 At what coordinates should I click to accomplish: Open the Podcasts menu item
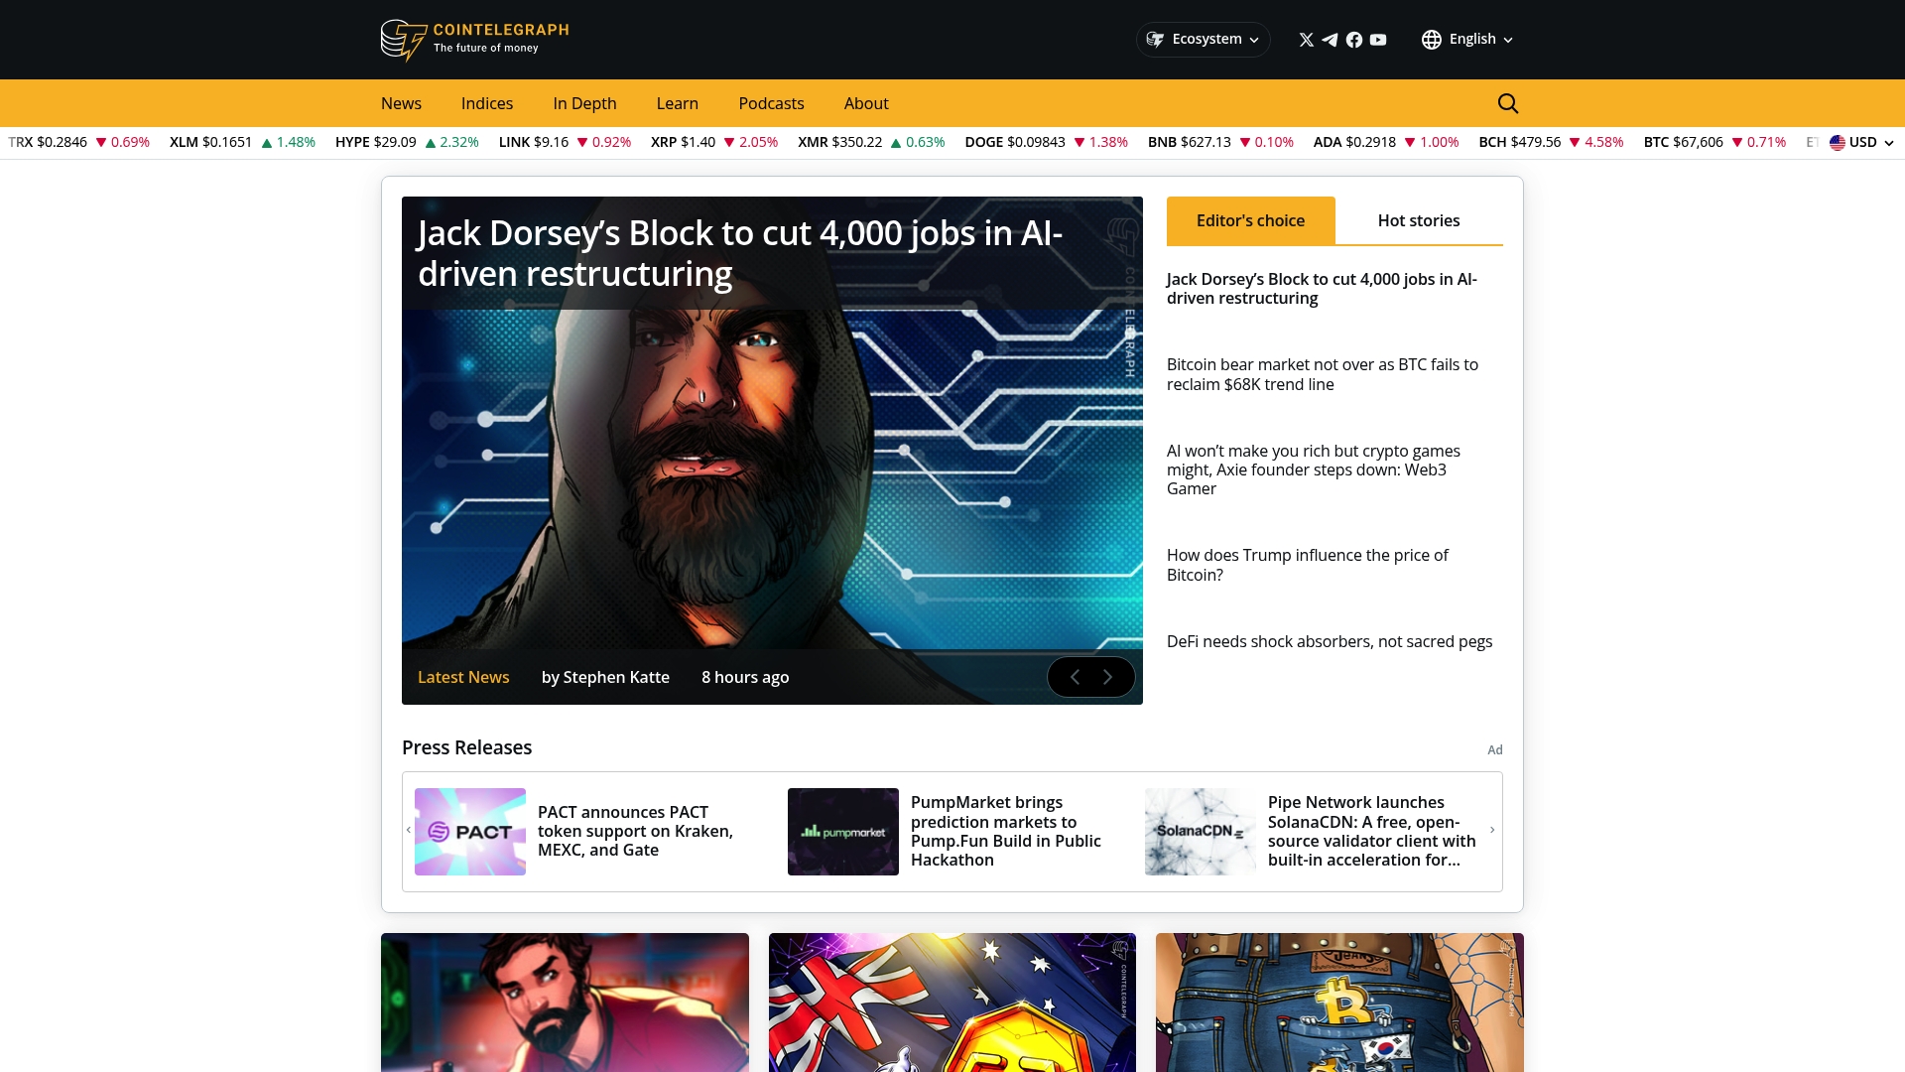pyautogui.click(x=771, y=103)
